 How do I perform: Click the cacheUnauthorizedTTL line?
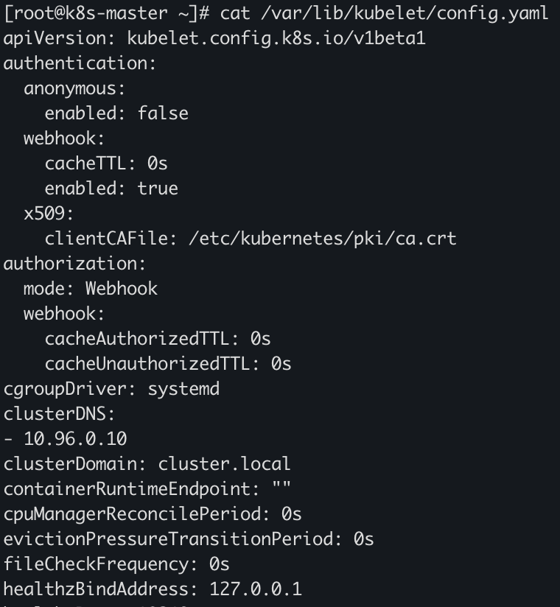(x=168, y=364)
